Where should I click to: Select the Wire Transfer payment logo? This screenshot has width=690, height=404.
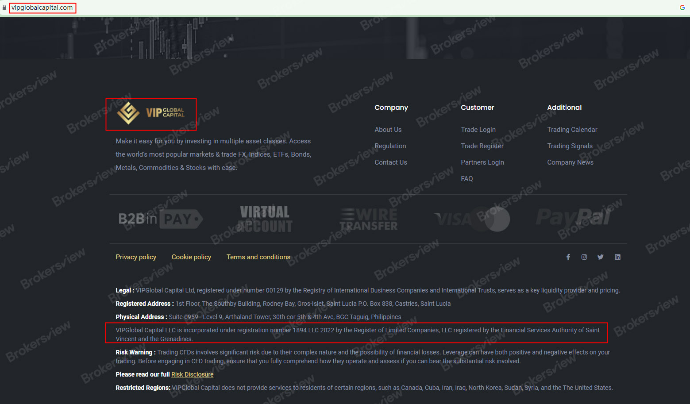pos(369,218)
